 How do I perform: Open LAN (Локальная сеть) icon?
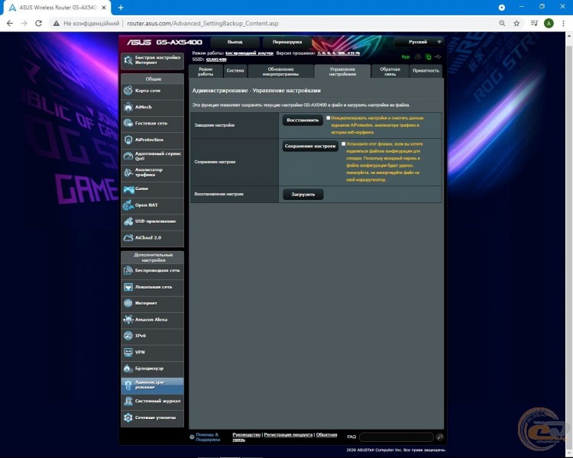click(x=128, y=287)
